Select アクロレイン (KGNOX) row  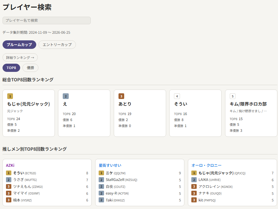(232, 187)
